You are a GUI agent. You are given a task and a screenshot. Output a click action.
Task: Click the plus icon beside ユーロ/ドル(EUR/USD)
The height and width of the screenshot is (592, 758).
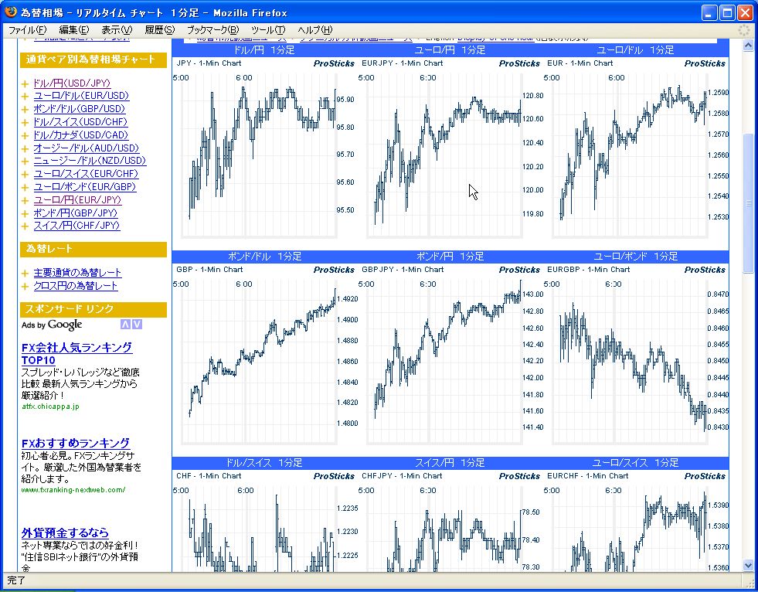(x=25, y=97)
